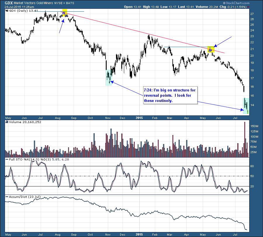Click the teal highlight box at November low
This screenshot has width=263, height=237.
point(109,77)
